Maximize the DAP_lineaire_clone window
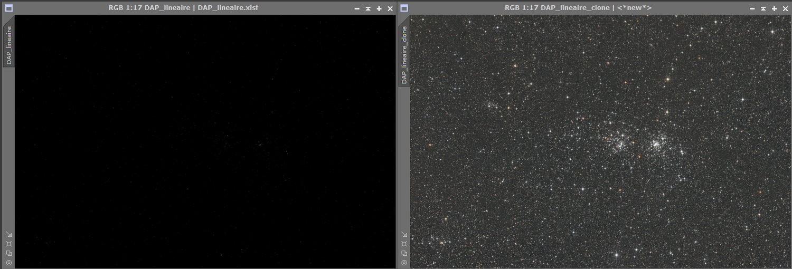This screenshot has height=269, width=792. (x=775, y=8)
